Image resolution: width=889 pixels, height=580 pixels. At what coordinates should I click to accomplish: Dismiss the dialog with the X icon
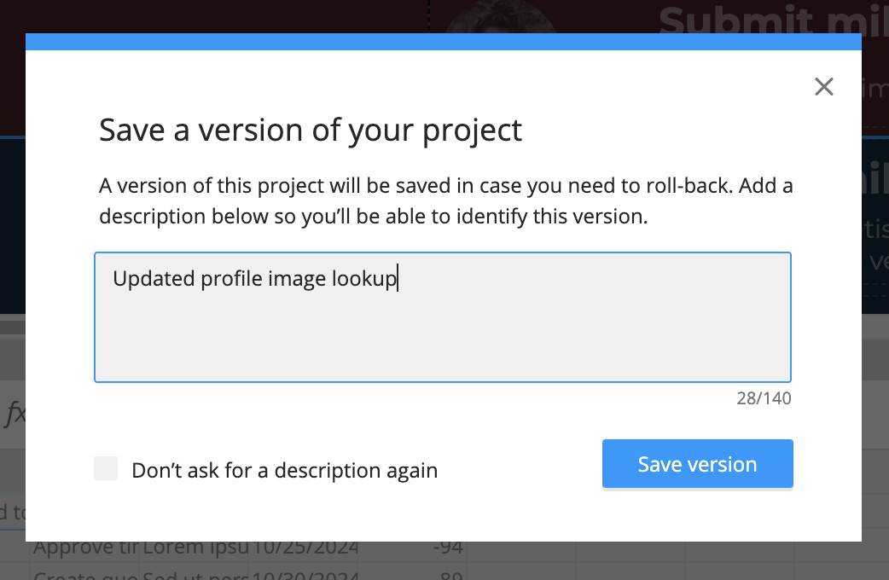[x=823, y=86]
